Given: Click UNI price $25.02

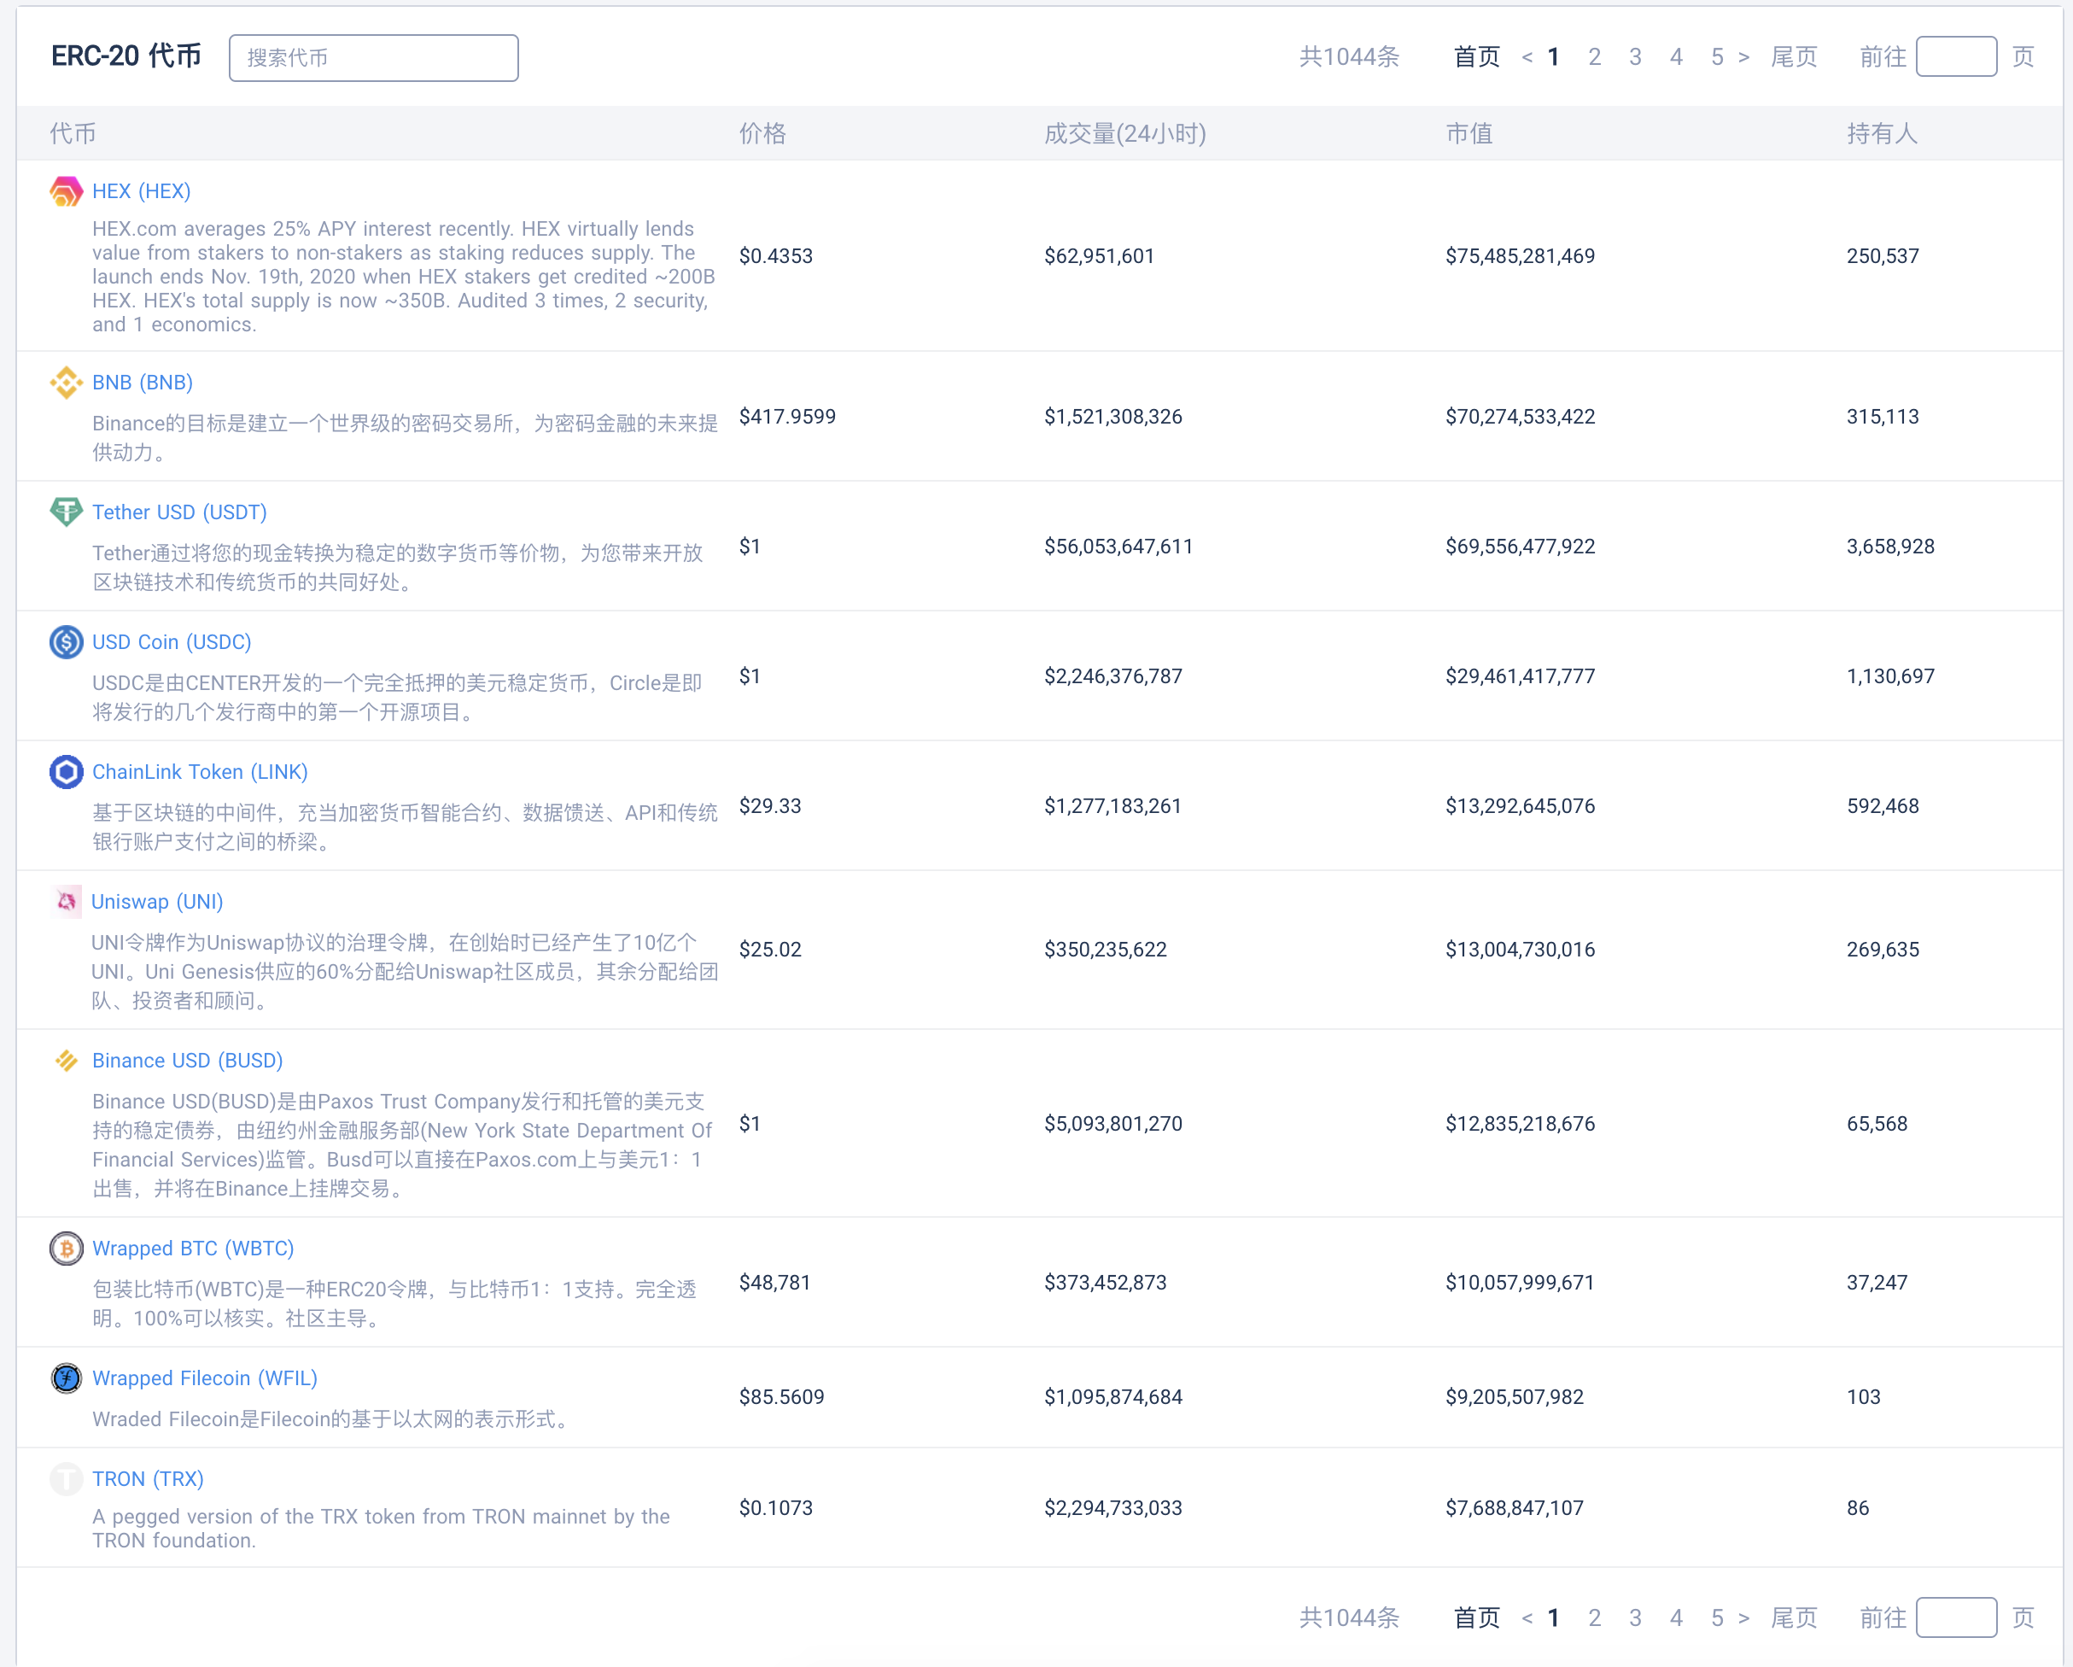Looking at the screenshot, I should pyautogui.click(x=770, y=950).
